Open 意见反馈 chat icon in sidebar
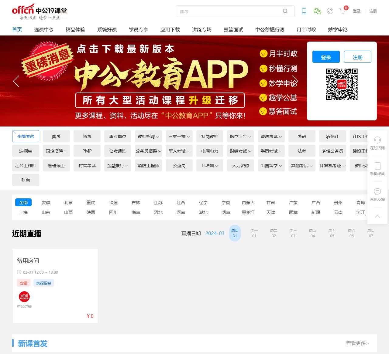389x354 pixels. pos(377,191)
